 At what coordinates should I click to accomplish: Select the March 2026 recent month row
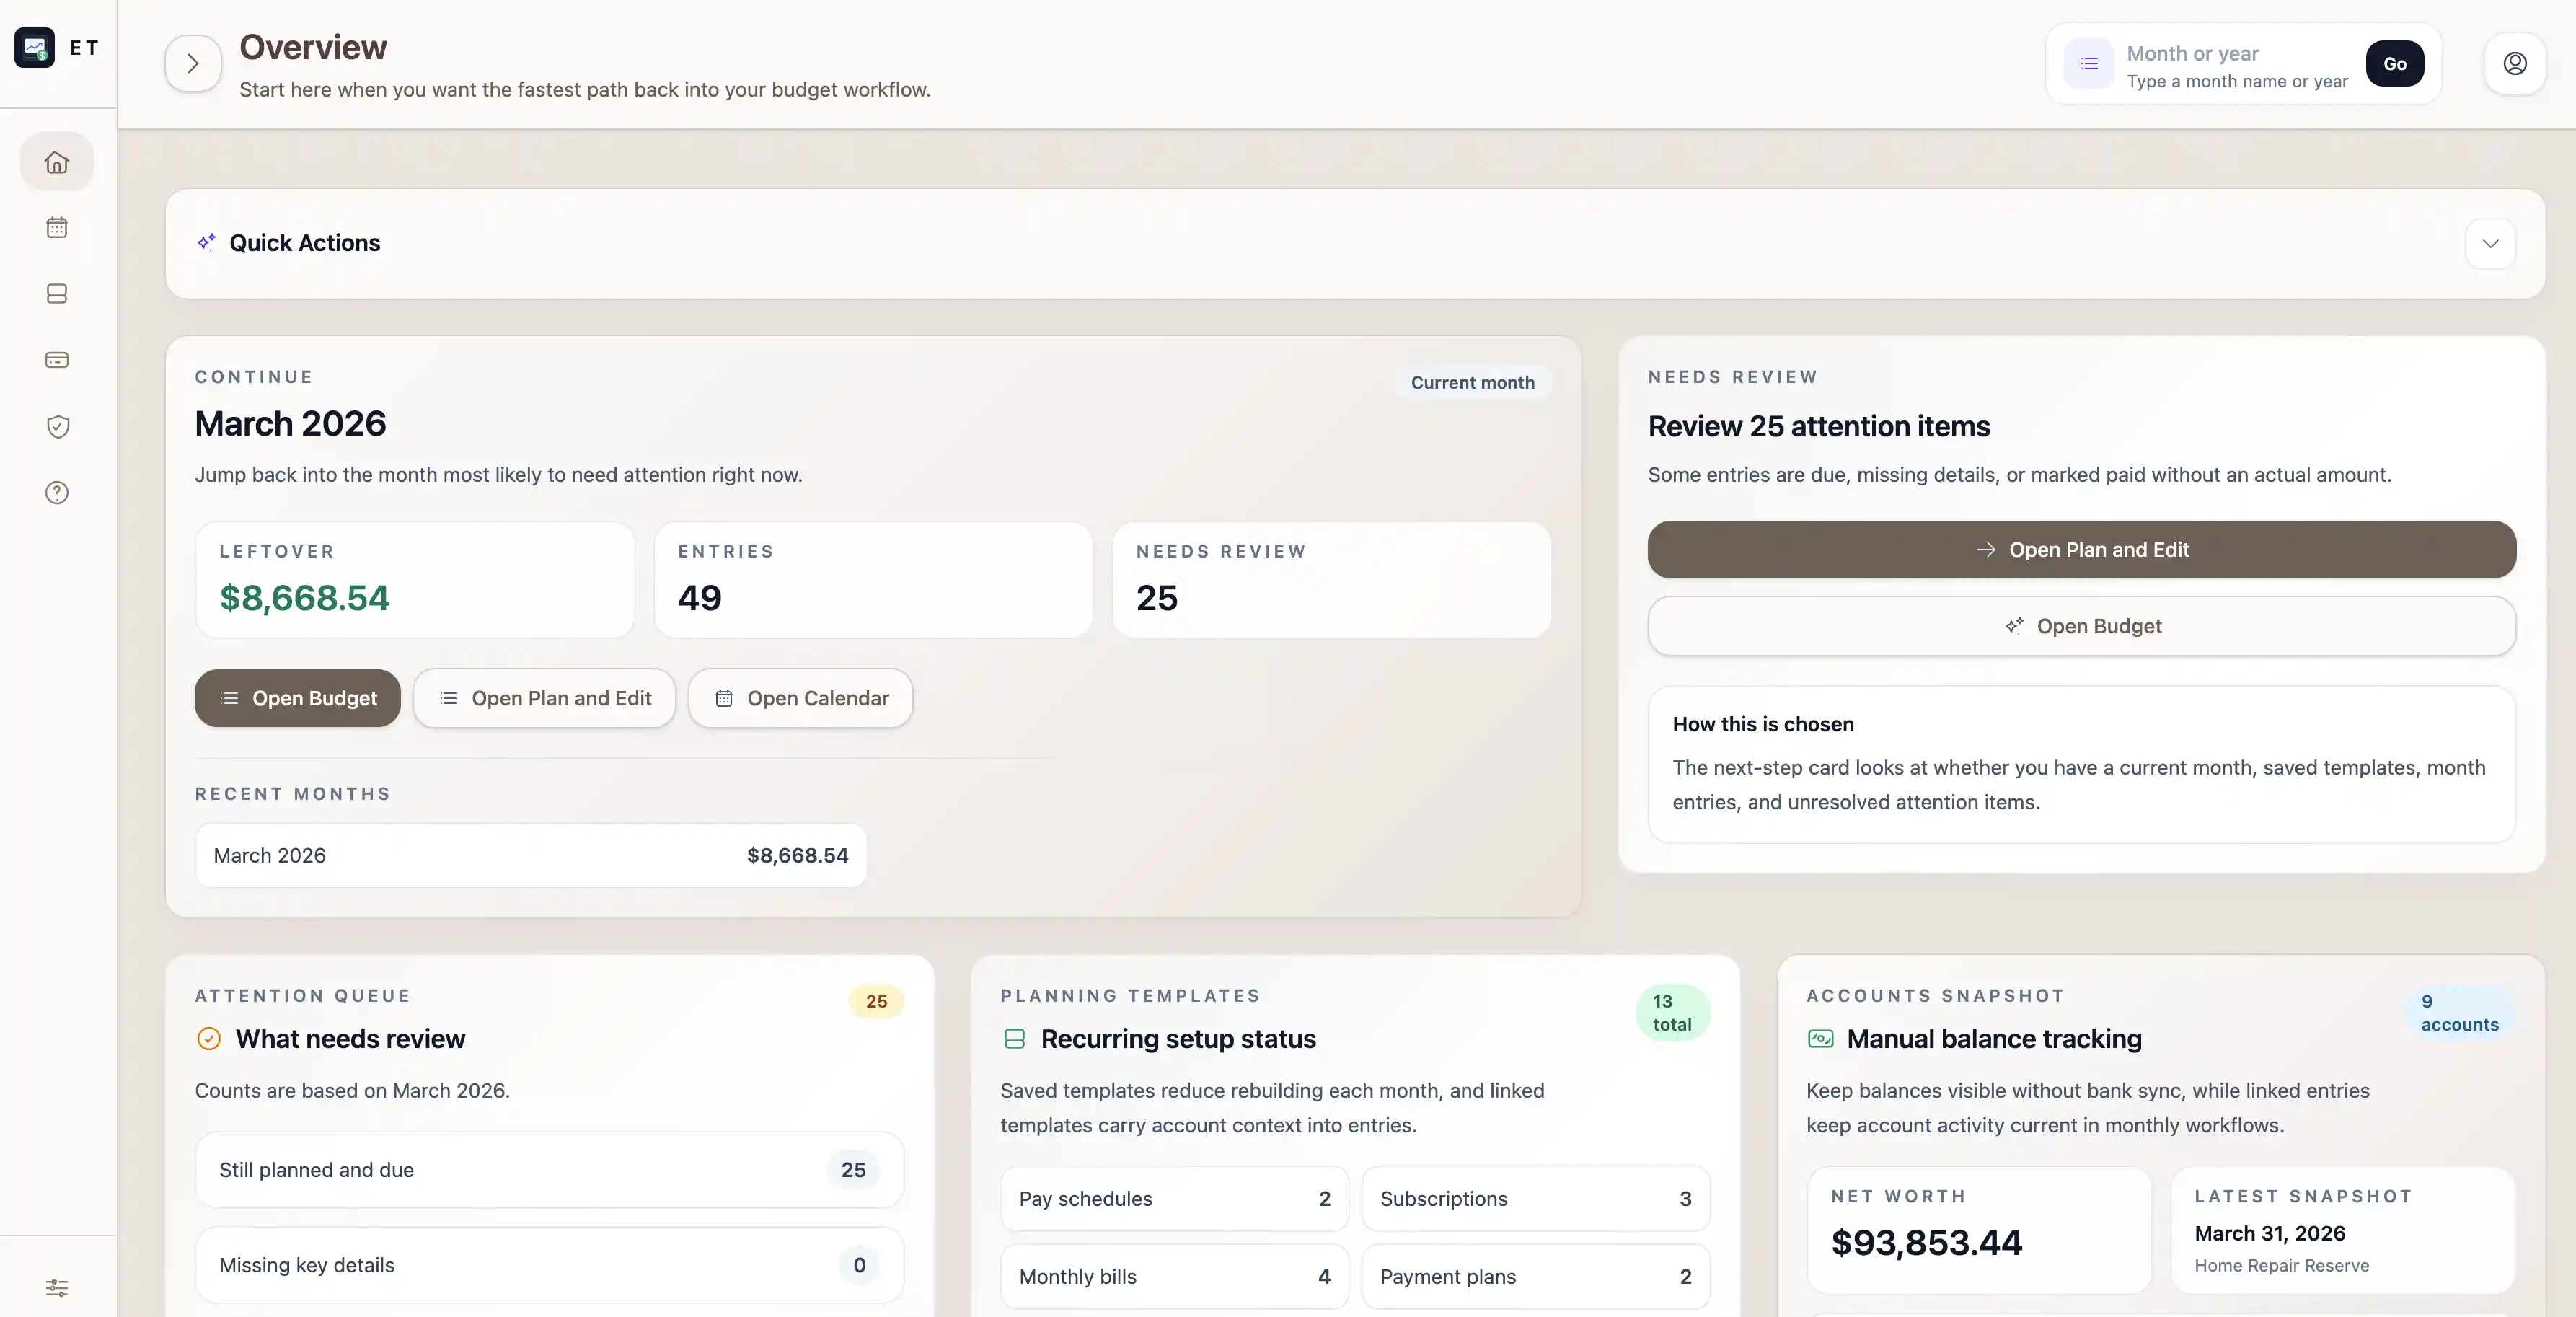pos(530,856)
